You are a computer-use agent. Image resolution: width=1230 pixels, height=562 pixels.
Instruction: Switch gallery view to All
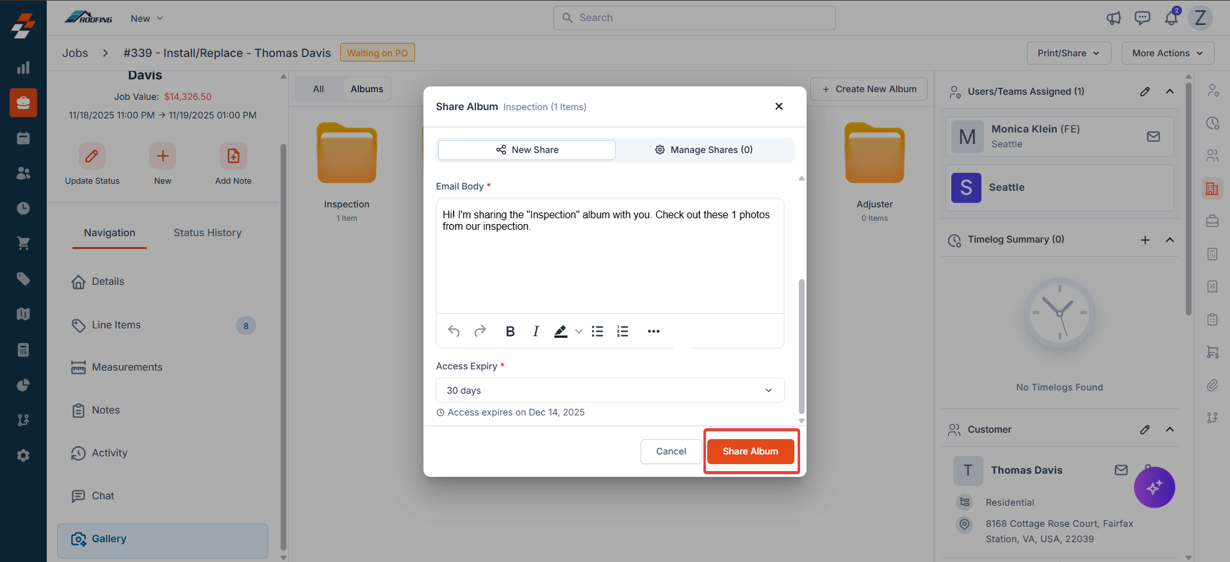318,89
